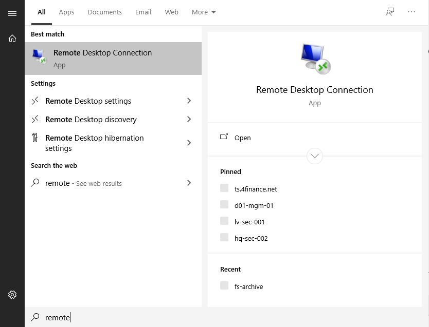Open Remote Desktop settings result

click(113, 101)
